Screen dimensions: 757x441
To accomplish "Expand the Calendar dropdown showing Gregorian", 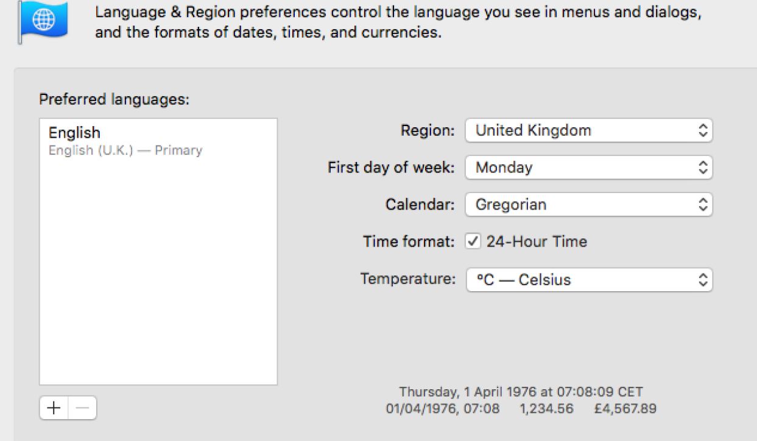I will coord(588,205).
